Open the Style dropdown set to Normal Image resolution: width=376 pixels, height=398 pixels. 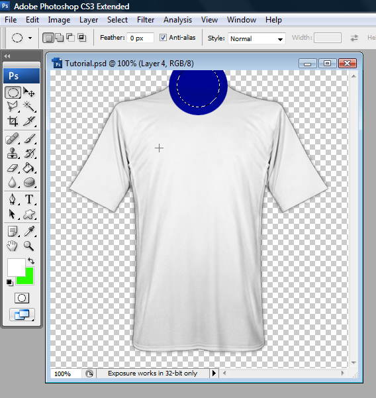256,38
